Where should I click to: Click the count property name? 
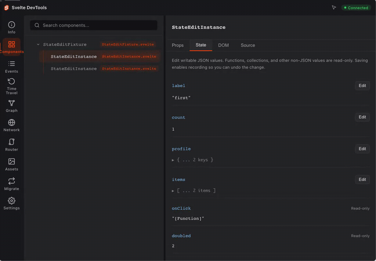[x=179, y=117]
